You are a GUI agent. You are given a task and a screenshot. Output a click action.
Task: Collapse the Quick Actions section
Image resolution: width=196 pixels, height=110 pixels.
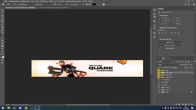click(158, 39)
